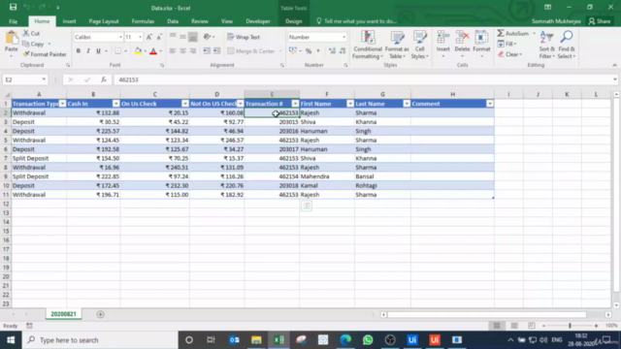Switch to Page Layout view icon
This screenshot has height=349, width=621.
(514, 326)
